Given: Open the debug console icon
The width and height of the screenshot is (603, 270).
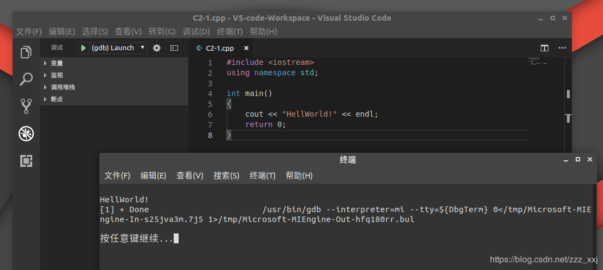Looking at the screenshot, I should click(x=174, y=48).
